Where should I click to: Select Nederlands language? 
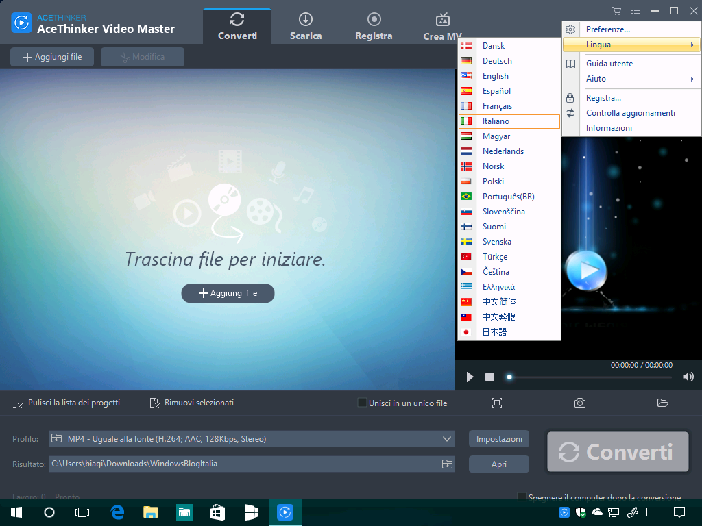(x=509, y=151)
